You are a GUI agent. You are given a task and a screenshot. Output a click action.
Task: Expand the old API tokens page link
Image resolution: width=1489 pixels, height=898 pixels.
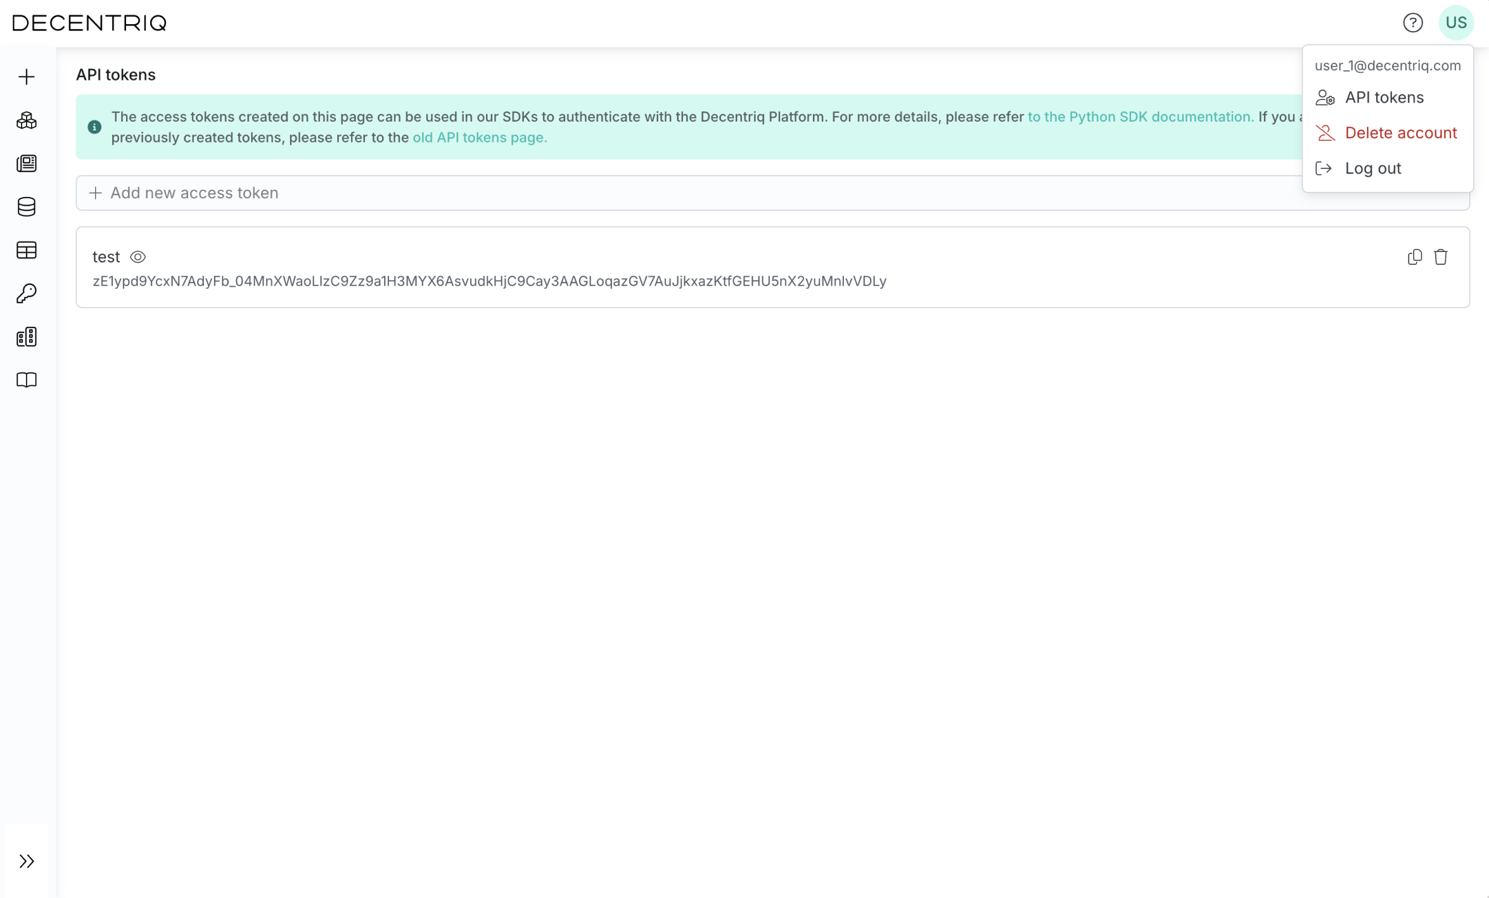pos(480,136)
